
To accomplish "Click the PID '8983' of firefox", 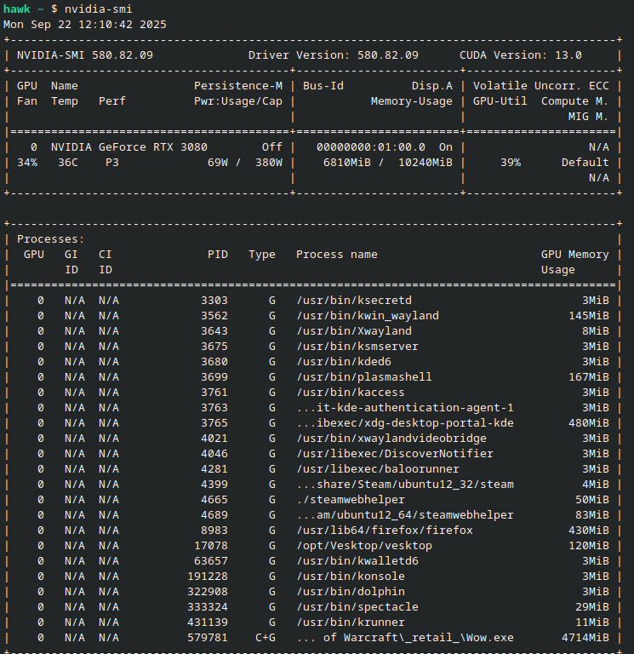I will 214,531.
